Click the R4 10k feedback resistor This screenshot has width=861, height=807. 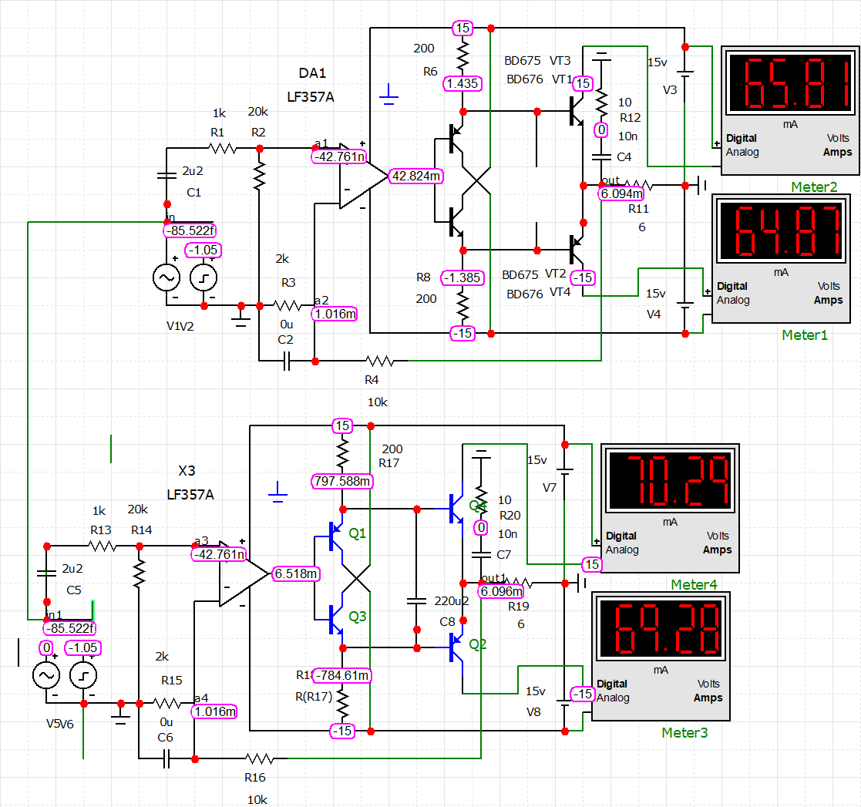click(379, 361)
